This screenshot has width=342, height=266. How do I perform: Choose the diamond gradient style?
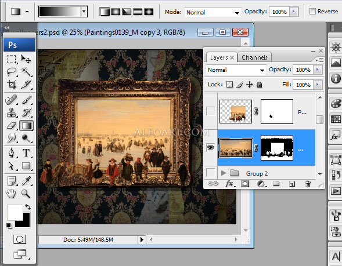coord(149,12)
